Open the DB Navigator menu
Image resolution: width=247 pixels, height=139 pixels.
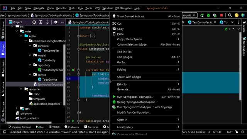(123, 8)
